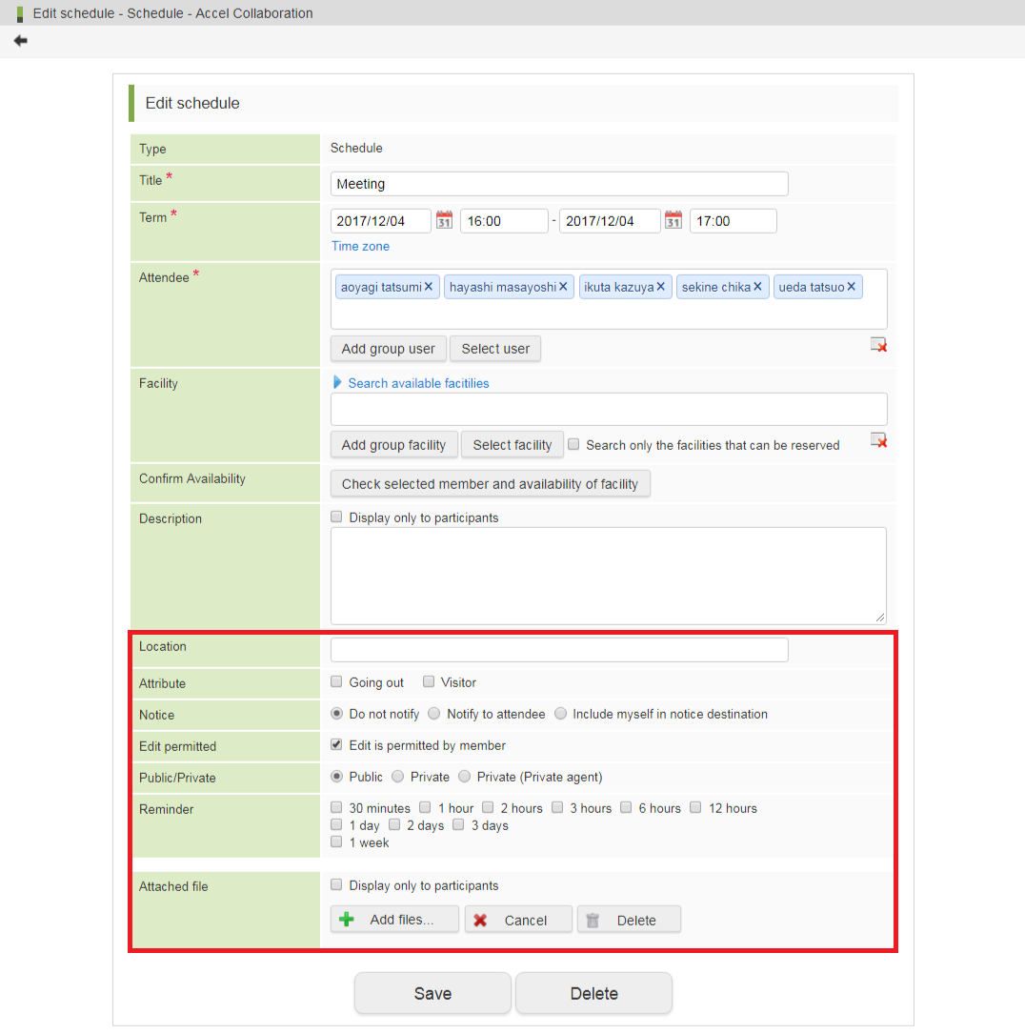1025x1034 pixels.
Task: Remove ueda tatsuo from attendees
Action: tap(852, 287)
